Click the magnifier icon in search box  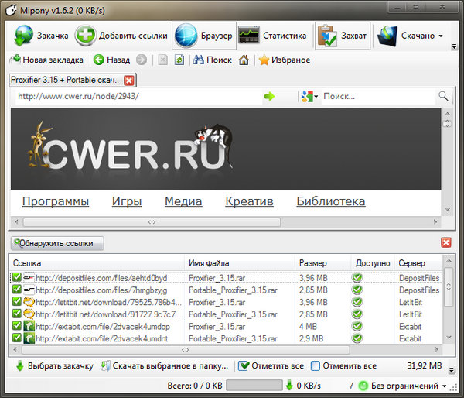pos(443,96)
